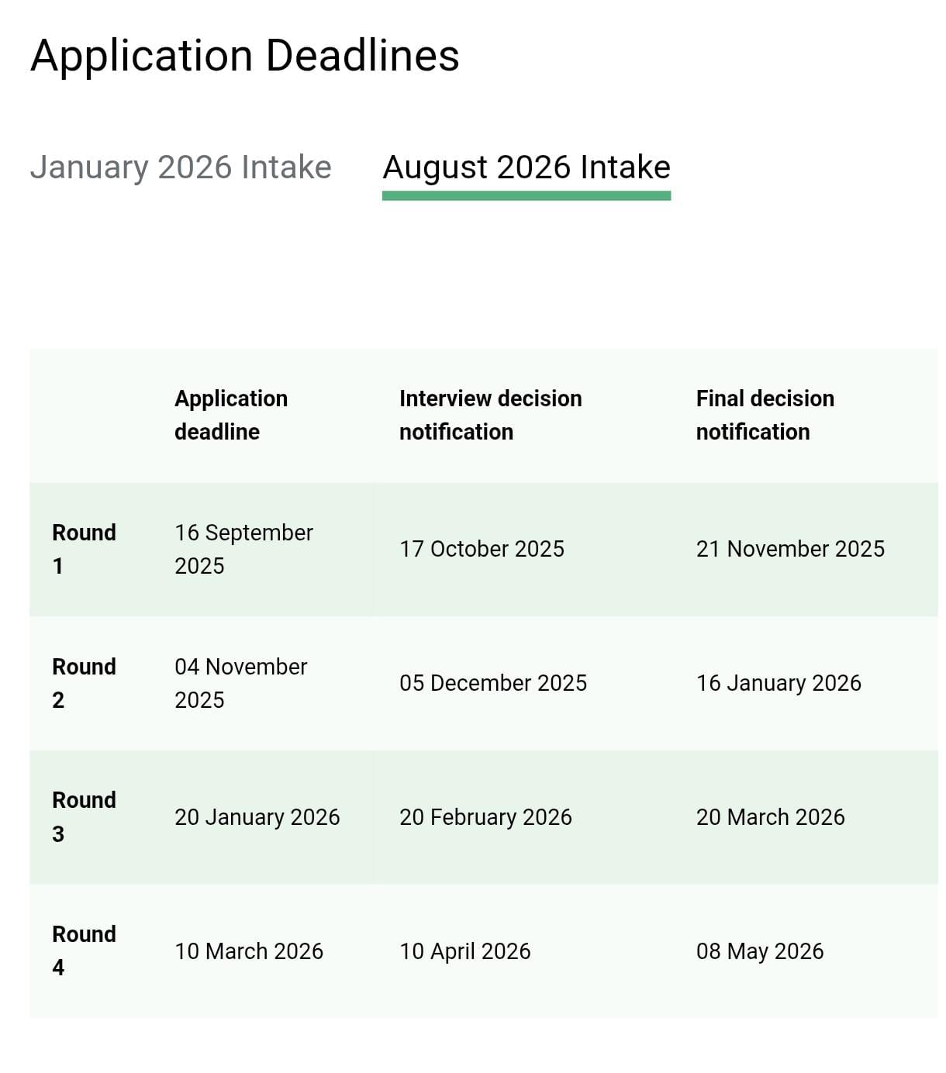This screenshot has width=946, height=1073.
Task: Click the 16 January 2026 date
Action: (x=779, y=683)
